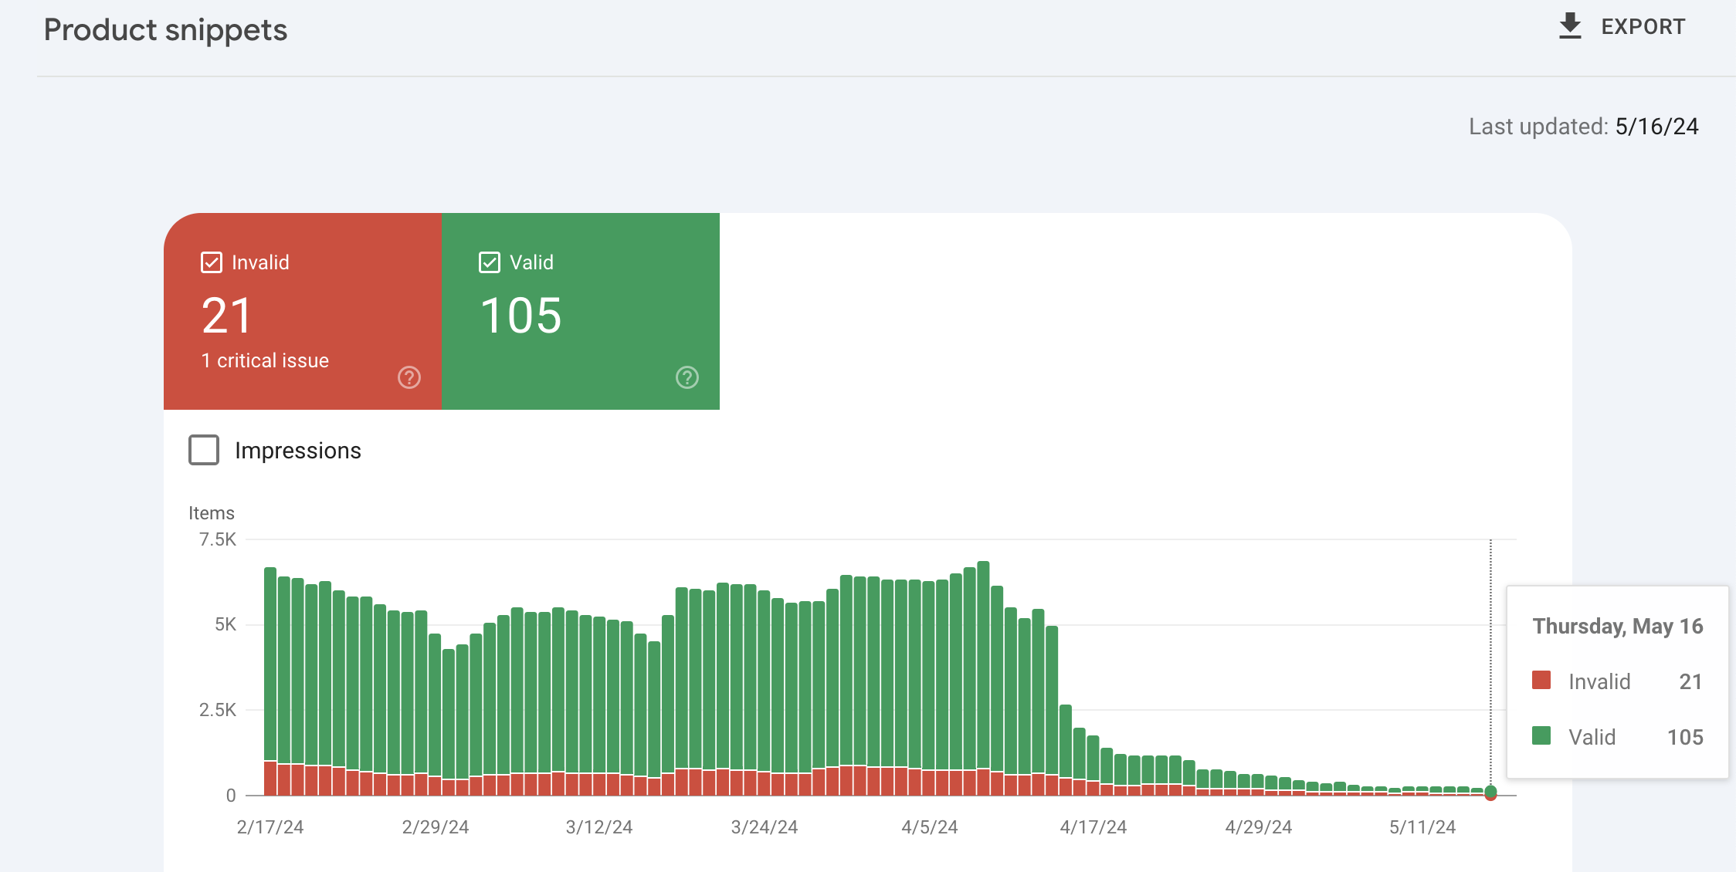Click the 'Last updated: 5/16/24' text

coord(1583,127)
